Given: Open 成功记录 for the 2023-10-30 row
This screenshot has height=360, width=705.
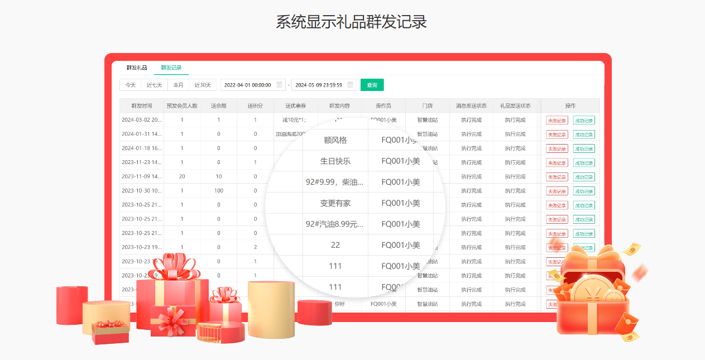Looking at the screenshot, I should pyautogui.click(x=584, y=191).
